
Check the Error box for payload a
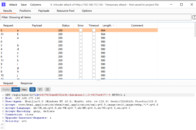(x=81, y=38)
